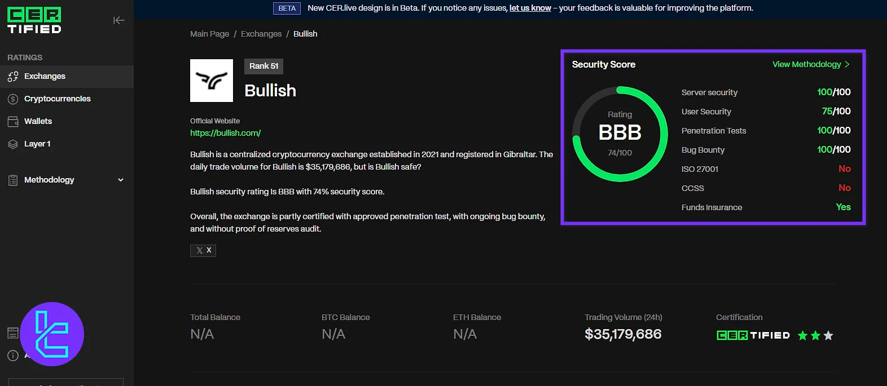Viewport: 887px width, 386px height.
Task: Click the info circle icon in sidebar bottom
Action: pos(13,356)
